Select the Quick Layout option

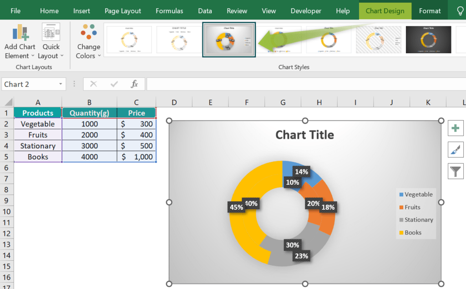tap(51, 41)
